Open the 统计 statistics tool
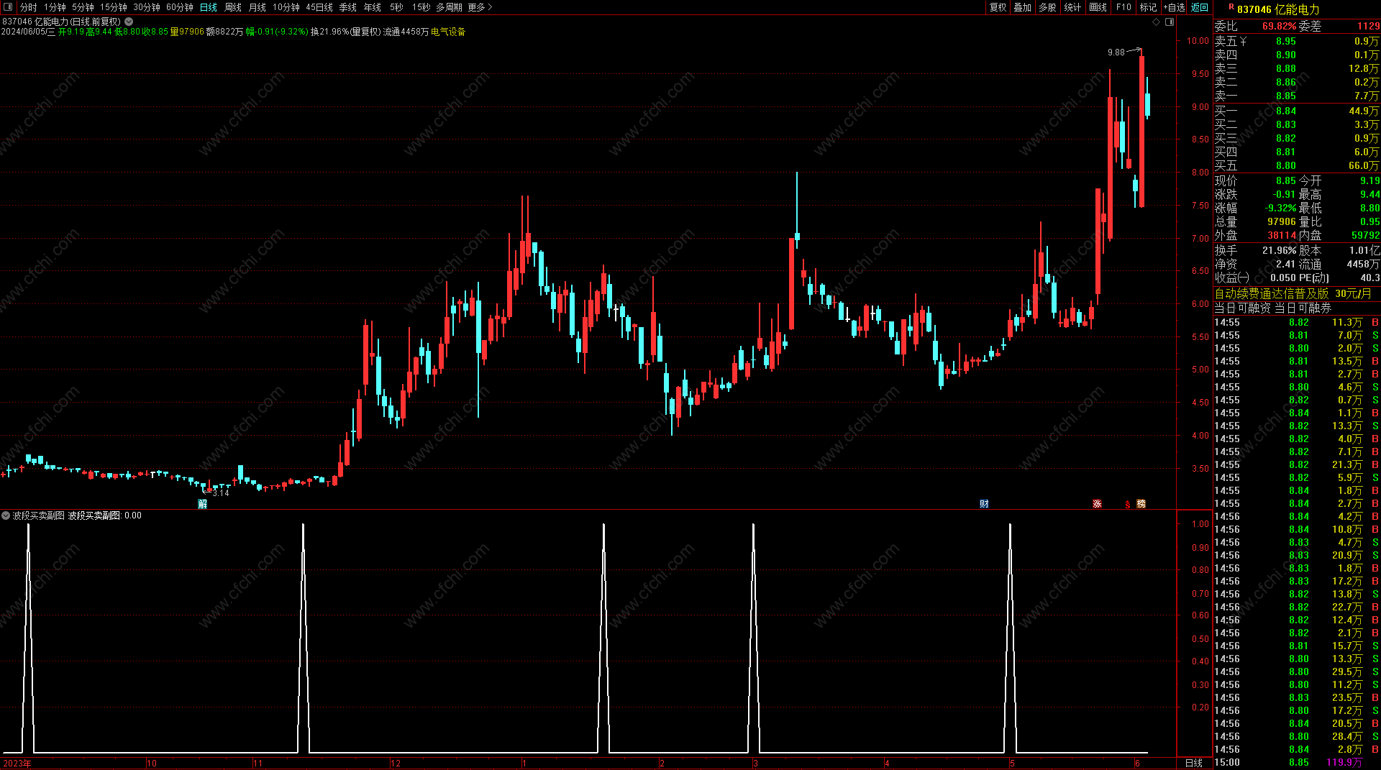 1072,7
